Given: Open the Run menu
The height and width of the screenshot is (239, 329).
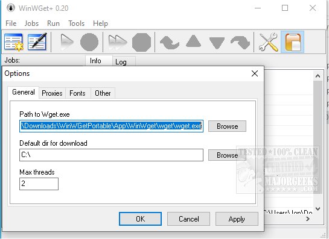Looking at the screenshot, I should tap(53, 23).
